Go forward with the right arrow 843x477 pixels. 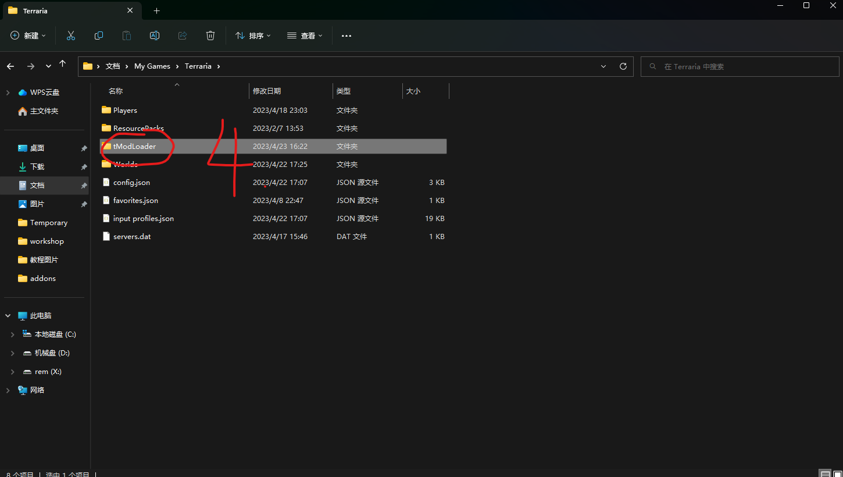(31, 66)
